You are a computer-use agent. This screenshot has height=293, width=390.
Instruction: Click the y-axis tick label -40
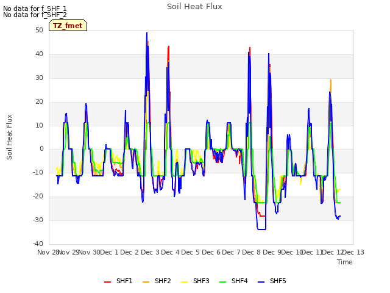pos(38,244)
